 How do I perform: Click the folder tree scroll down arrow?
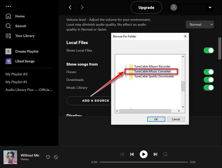point(183,107)
